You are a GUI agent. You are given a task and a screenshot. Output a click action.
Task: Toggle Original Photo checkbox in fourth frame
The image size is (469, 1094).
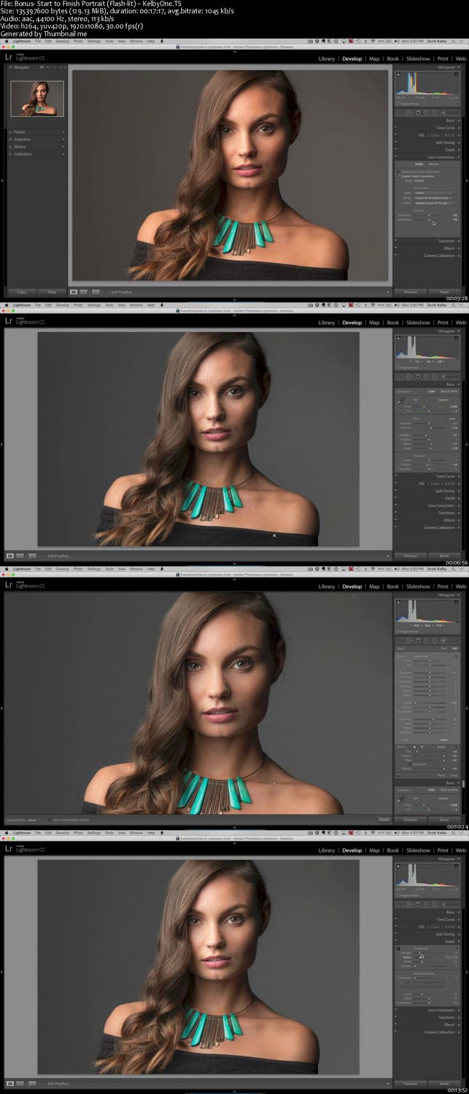pos(398,895)
